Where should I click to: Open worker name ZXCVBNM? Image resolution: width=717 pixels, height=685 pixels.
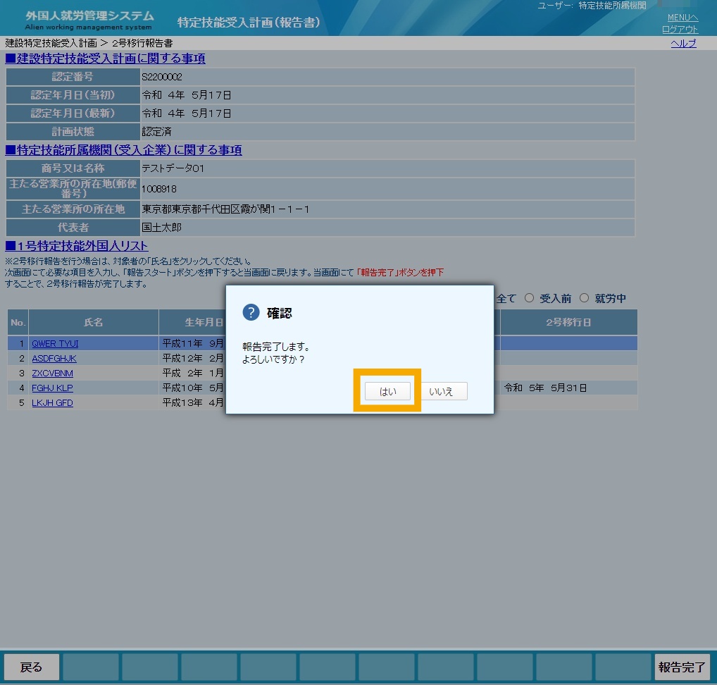[52, 374]
